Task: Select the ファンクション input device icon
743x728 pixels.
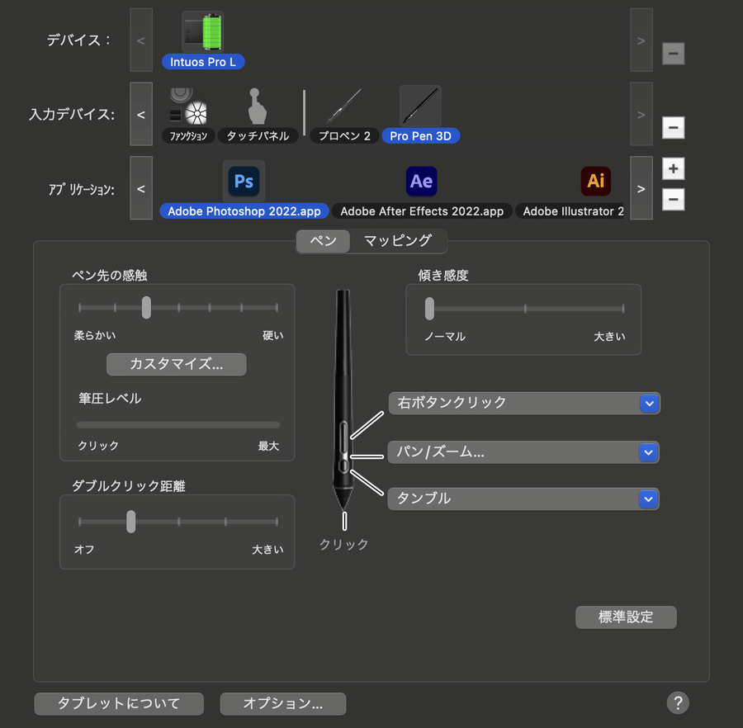Action: [188, 106]
